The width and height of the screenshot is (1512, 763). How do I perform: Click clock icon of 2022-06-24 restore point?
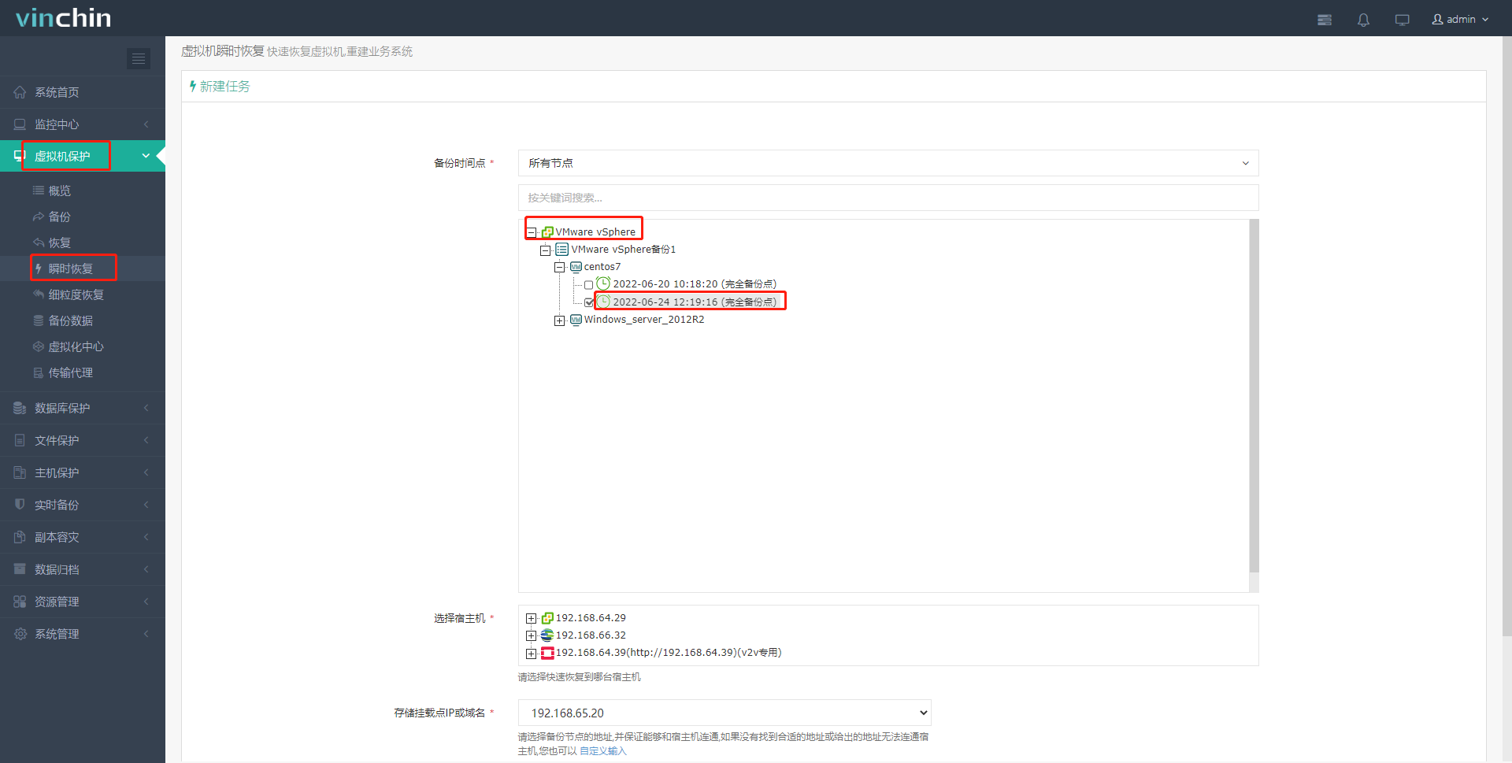pyautogui.click(x=603, y=301)
